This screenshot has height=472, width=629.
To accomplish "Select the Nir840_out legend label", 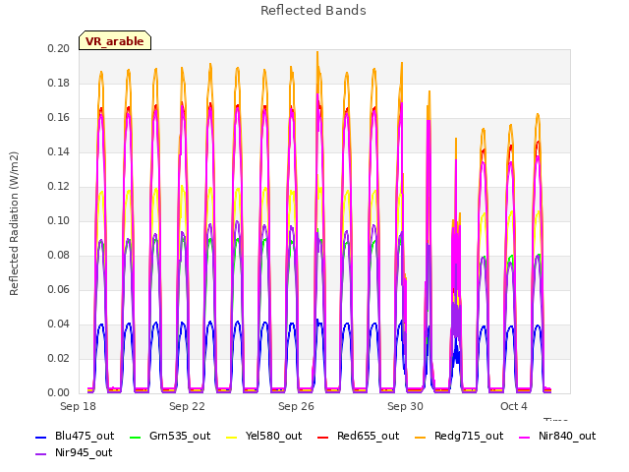I will click(x=567, y=436).
